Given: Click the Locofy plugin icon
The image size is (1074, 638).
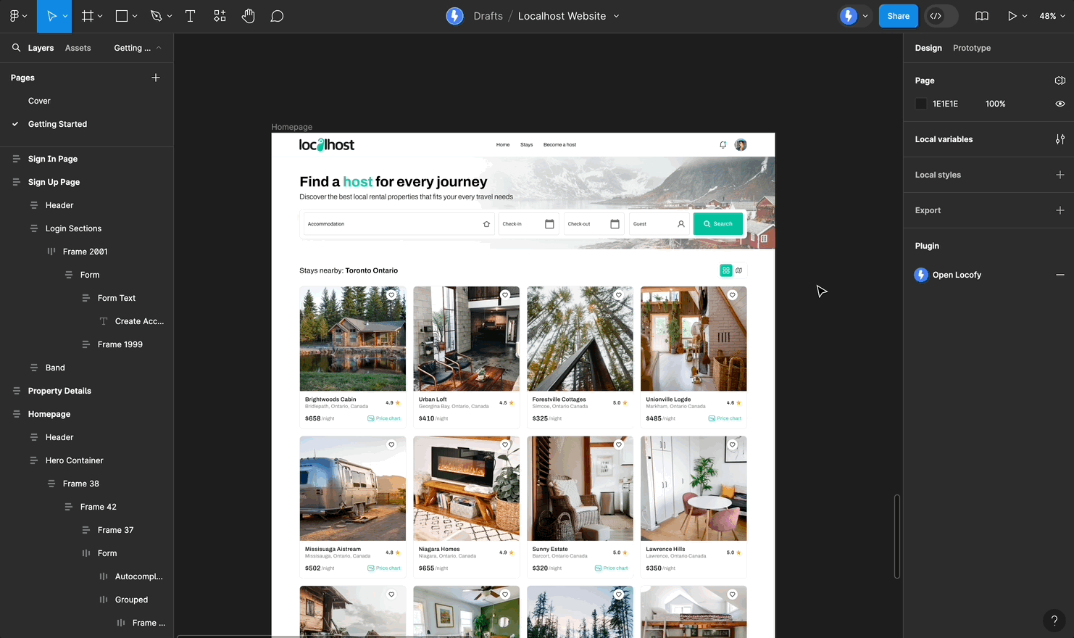Looking at the screenshot, I should (921, 275).
